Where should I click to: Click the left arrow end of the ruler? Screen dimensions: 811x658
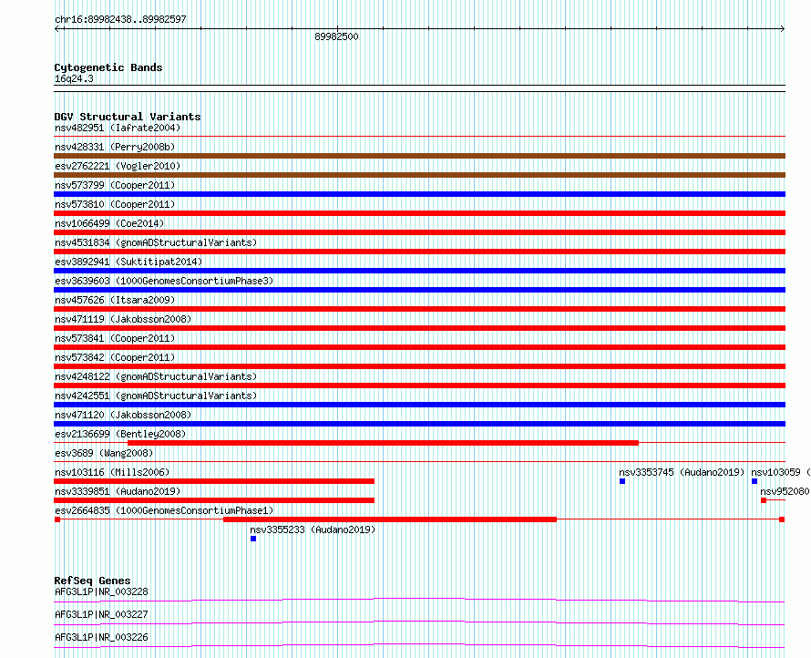pyautogui.click(x=56, y=29)
